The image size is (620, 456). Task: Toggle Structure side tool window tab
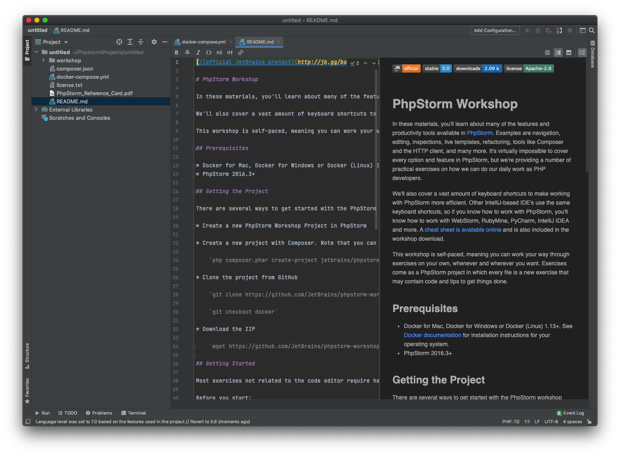pyautogui.click(x=27, y=356)
